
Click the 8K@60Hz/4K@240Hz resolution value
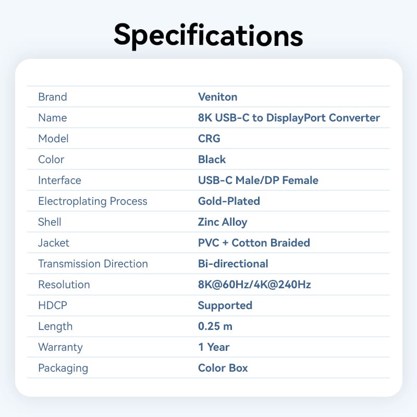click(x=254, y=285)
